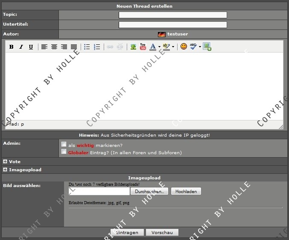Insert a bulleted unordered list
Image resolution: width=289 pixels, height=240 pixels.
(x=87, y=47)
